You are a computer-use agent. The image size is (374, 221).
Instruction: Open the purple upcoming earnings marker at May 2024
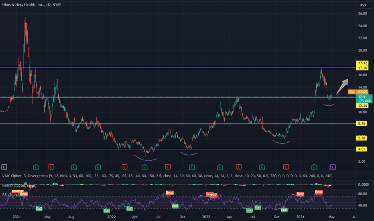coord(333,167)
